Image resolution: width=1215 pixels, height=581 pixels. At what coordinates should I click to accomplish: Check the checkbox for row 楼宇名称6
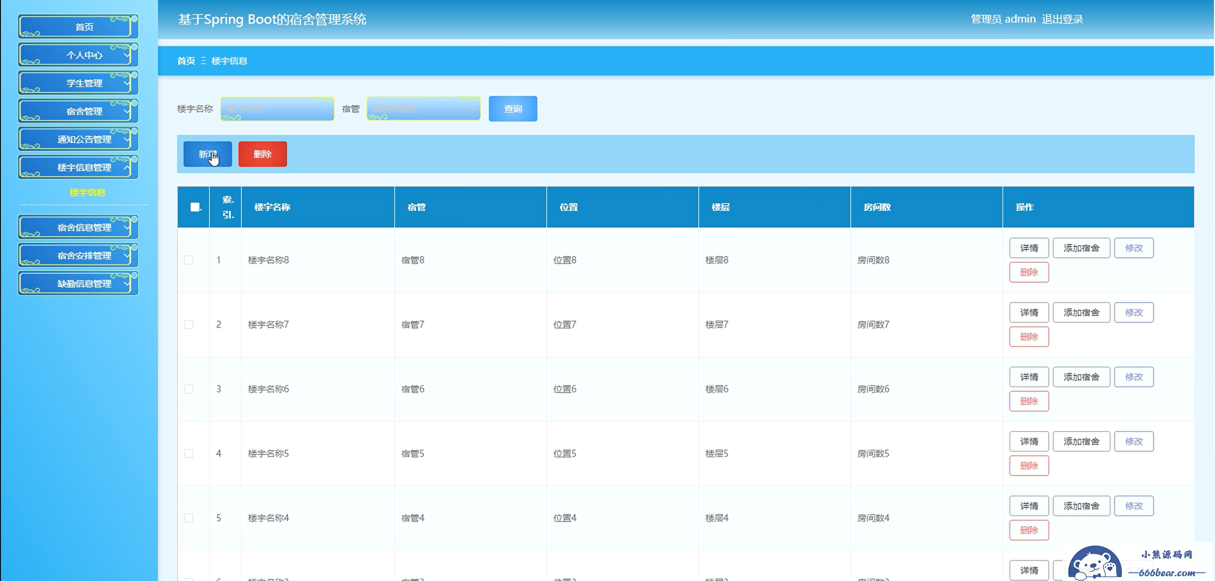pyautogui.click(x=189, y=389)
